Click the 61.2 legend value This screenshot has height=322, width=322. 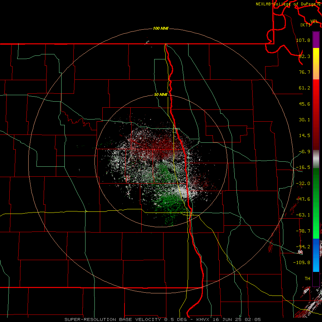[x=304, y=88]
